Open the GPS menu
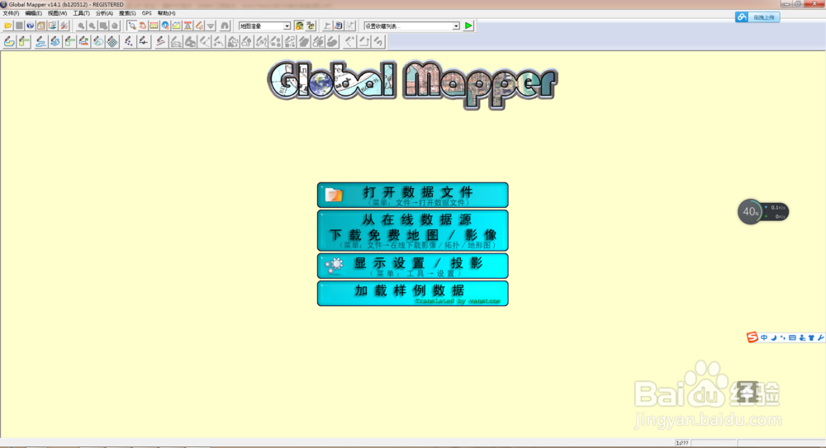 click(146, 13)
